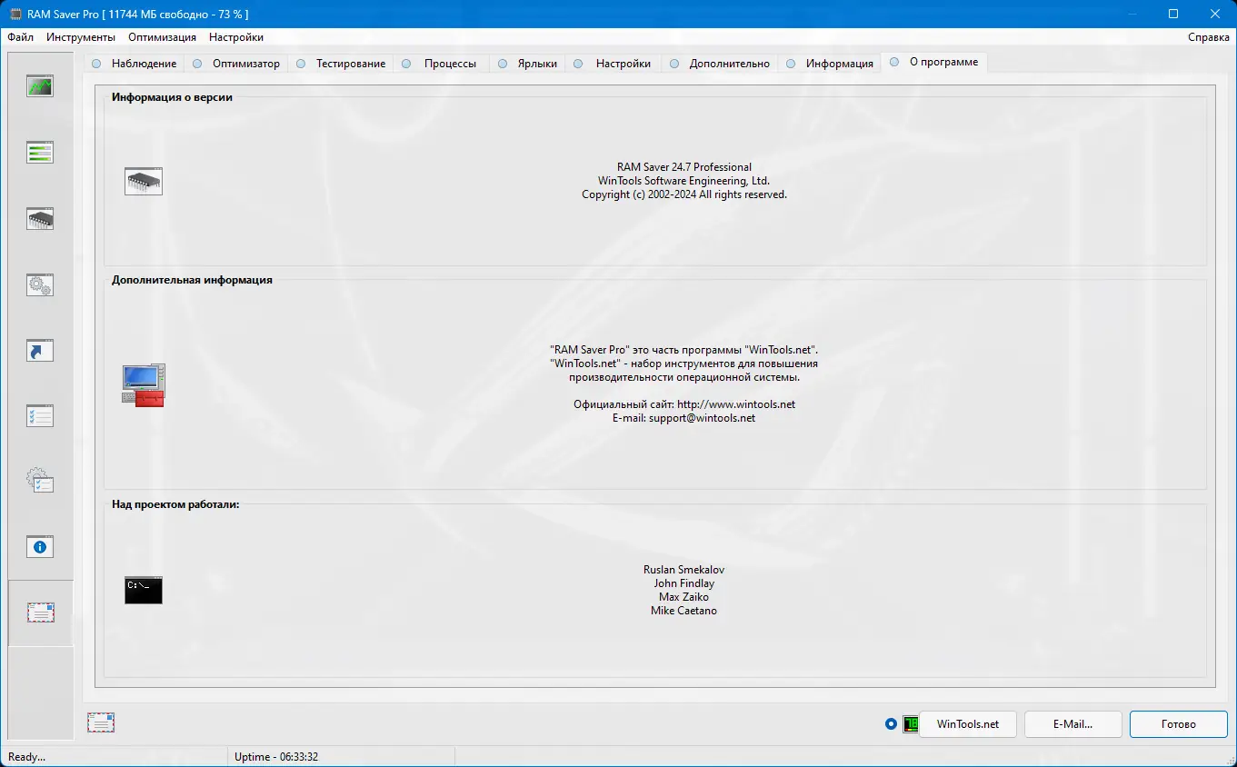Image resolution: width=1237 pixels, height=767 pixels.
Task: Click the green memory meter icon near WinTools.net
Action: tap(911, 724)
